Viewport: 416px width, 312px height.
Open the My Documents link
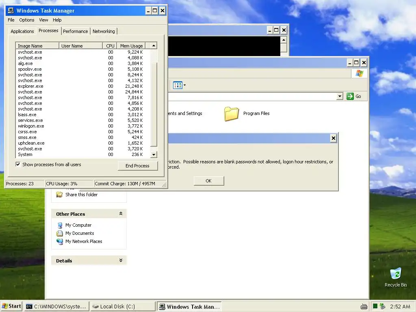point(80,233)
